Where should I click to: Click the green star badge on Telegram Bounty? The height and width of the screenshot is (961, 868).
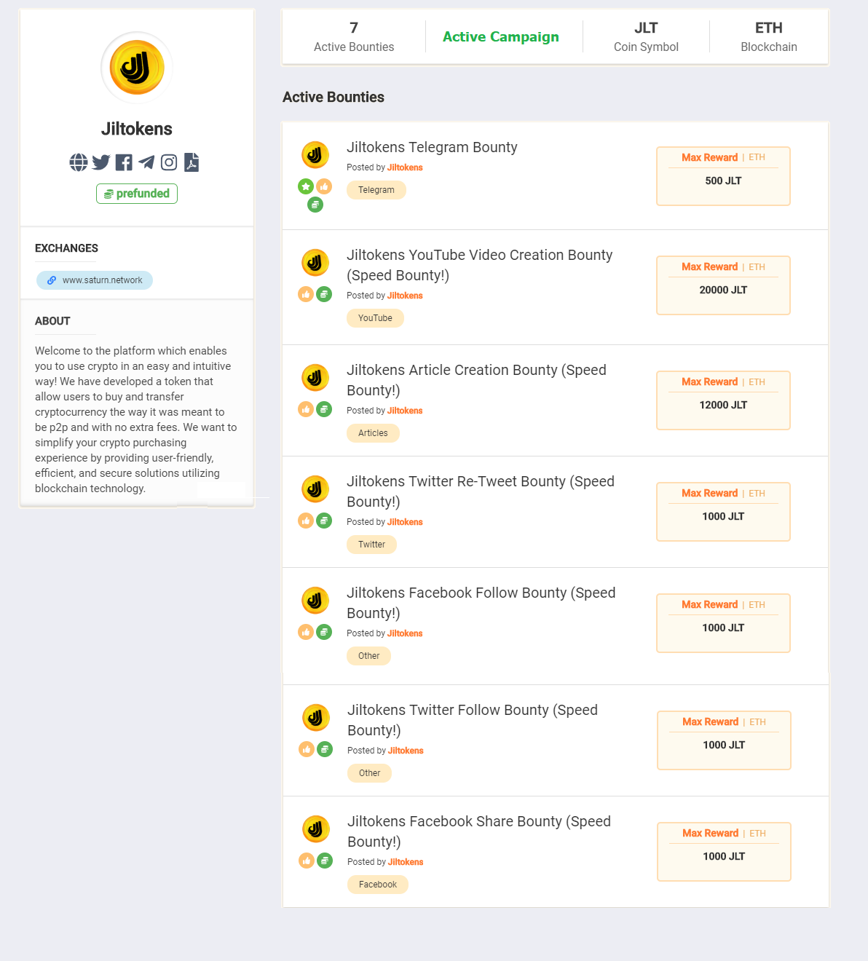coord(306,186)
